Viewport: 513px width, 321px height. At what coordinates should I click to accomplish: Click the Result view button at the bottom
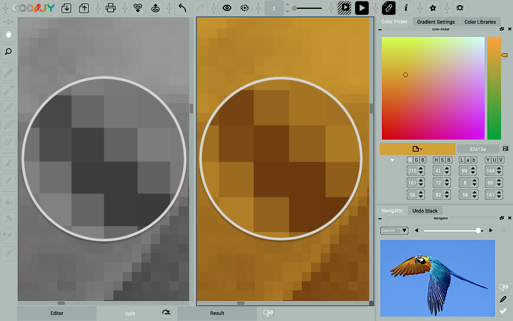(x=217, y=313)
